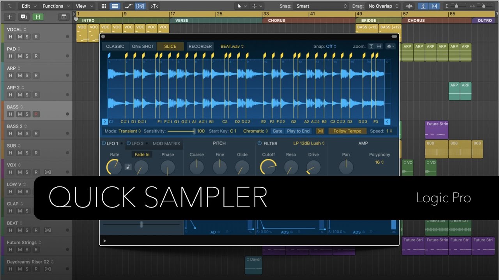The width and height of the screenshot is (499, 280).
Task: Toggle the horizontal auto zoom button
Action: 434,6
